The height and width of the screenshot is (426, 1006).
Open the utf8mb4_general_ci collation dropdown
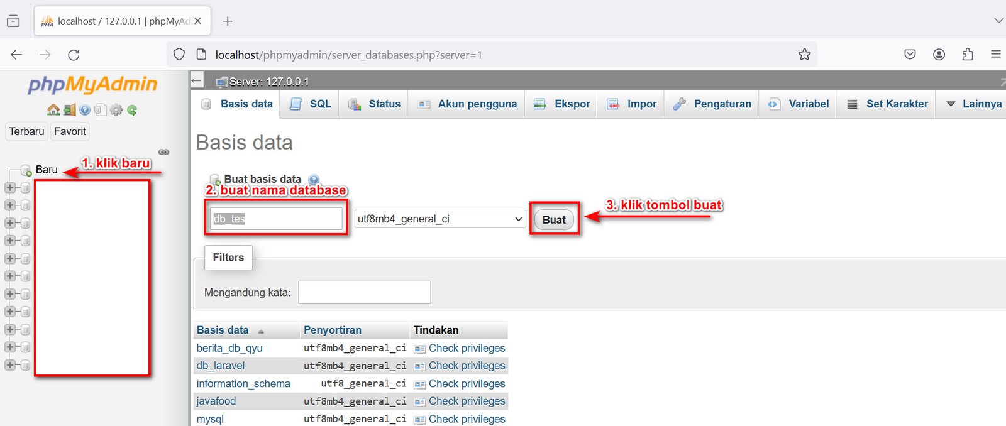(440, 219)
